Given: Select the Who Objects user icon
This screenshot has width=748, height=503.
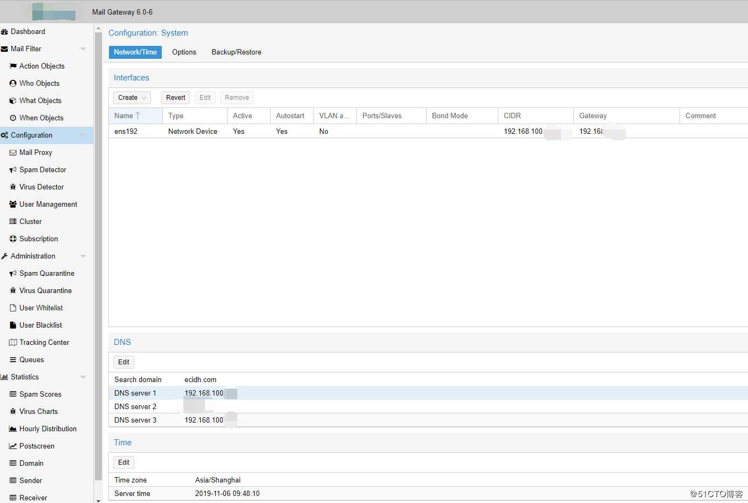Looking at the screenshot, I should tap(13, 84).
